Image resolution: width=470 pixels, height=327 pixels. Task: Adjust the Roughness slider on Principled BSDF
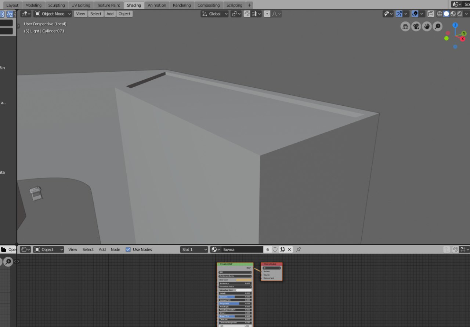pos(235,304)
